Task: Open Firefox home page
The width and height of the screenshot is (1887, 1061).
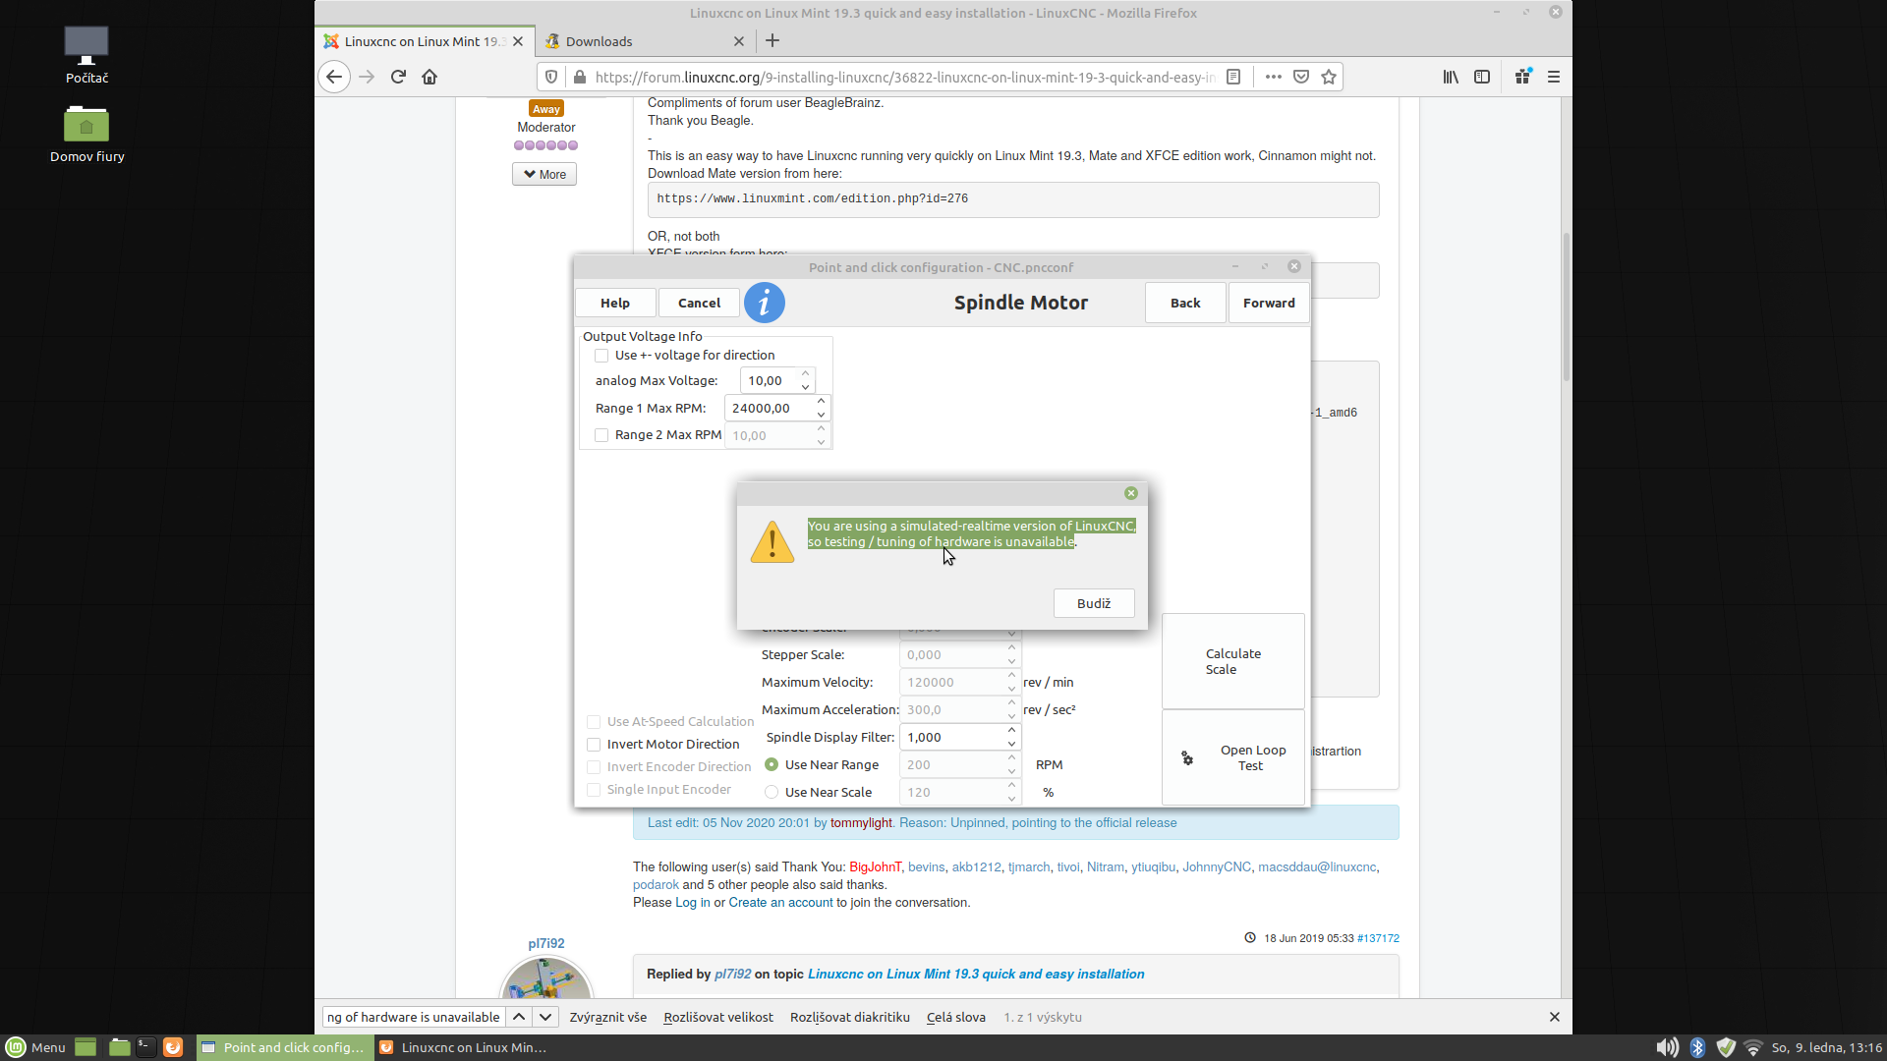Action: pos(429,77)
